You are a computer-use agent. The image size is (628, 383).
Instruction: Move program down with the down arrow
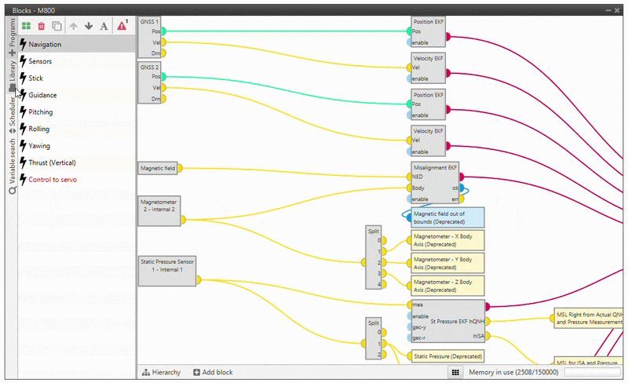coord(89,25)
